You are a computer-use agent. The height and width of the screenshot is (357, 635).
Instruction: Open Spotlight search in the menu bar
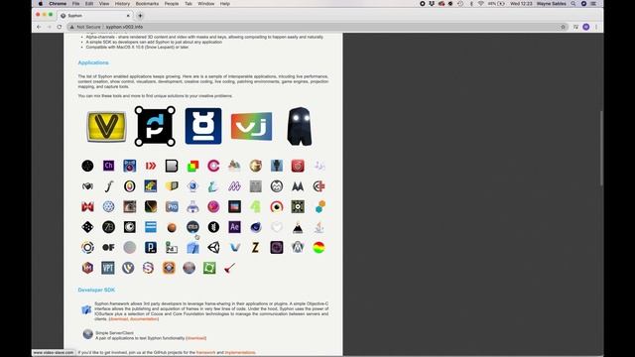(x=573, y=4)
